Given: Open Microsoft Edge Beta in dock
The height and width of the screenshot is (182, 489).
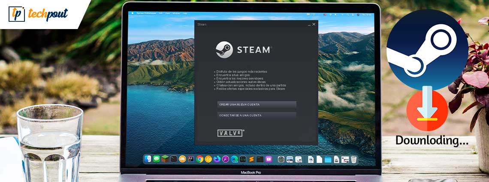Looking at the screenshot, I should pos(234,159).
